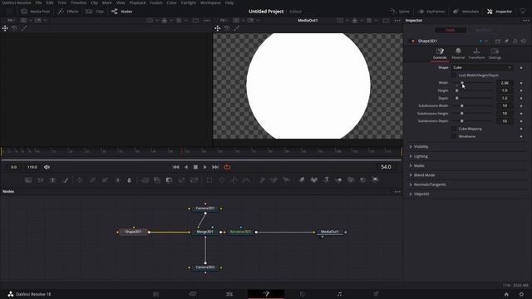Toggle keyframe dot for Depth
The height and width of the screenshot is (299, 532).
[521, 98]
